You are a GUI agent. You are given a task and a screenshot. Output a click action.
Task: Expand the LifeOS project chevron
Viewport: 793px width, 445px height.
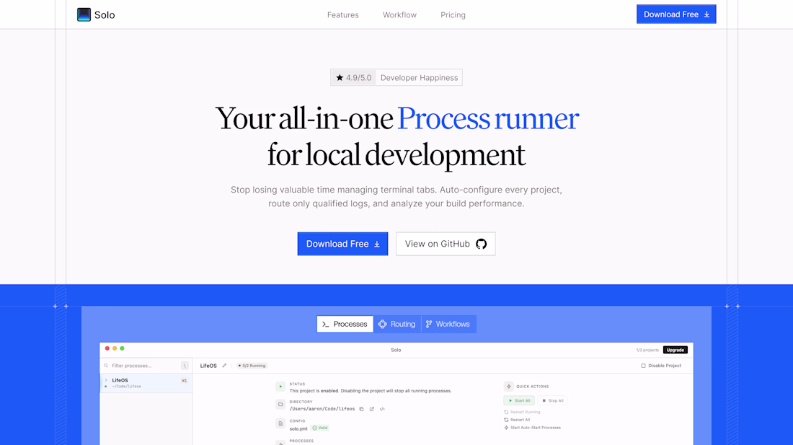pos(106,380)
